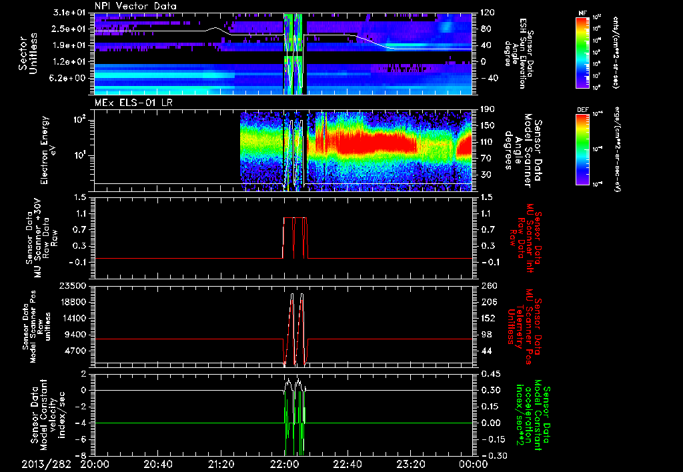Click the DEF energy flux color bar
The image size is (683, 472).
582,149
